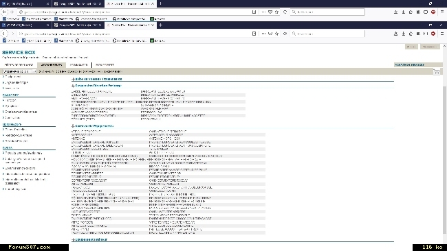Open the shopping cart icon on the Service Box page
This screenshot has width=447, height=251.
[x=437, y=71]
